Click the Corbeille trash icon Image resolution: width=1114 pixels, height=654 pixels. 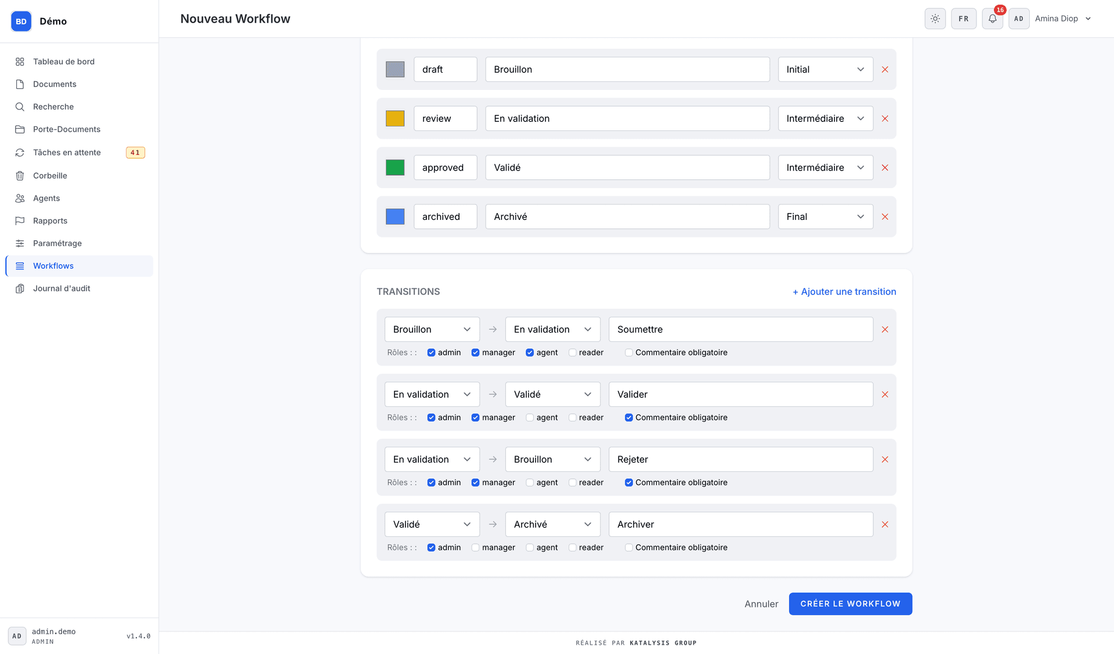pos(20,176)
